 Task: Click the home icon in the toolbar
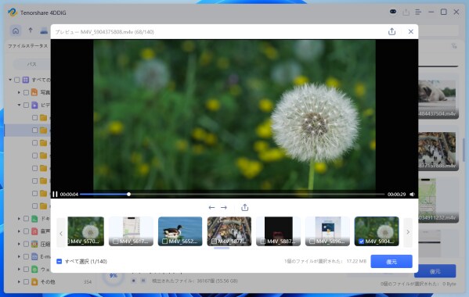[16, 30]
